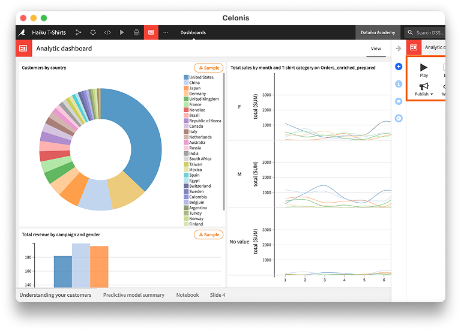
Task: Open the Jobs play icon in the top bar
Action: [x=122, y=32]
